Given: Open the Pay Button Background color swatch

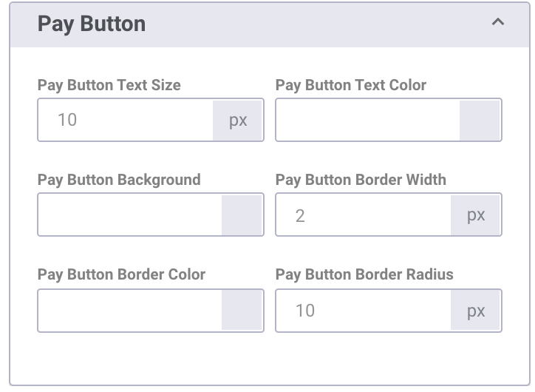Looking at the screenshot, I should [x=242, y=214].
